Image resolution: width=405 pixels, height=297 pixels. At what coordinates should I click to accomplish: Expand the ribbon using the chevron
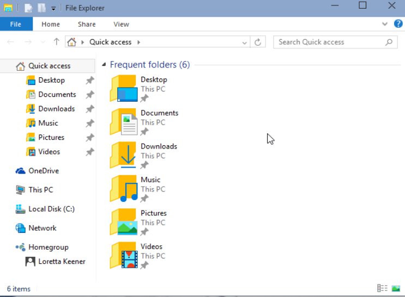[x=387, y=24]
